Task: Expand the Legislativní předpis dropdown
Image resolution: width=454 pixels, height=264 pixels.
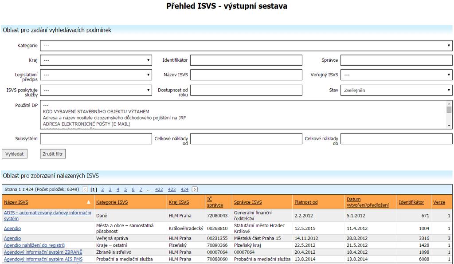Action: pyautogui.click(x=96, y=75)
